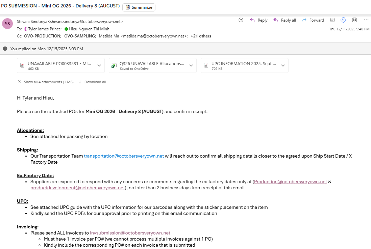Viewport: 371px width, 249px height.
Task: Click the Production@octobersveryown.net link
Action: coord(290,182)
